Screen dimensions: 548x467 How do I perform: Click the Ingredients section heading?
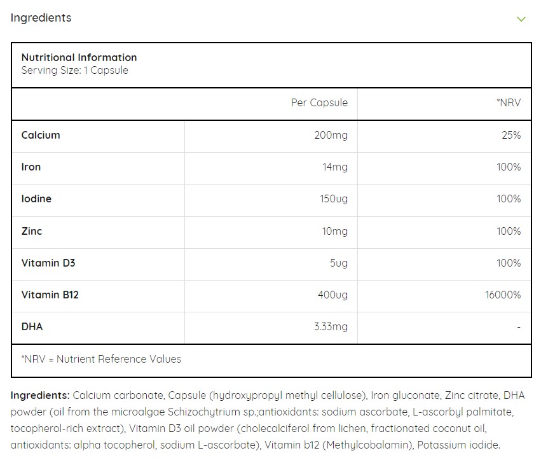[x=41, y=18]
